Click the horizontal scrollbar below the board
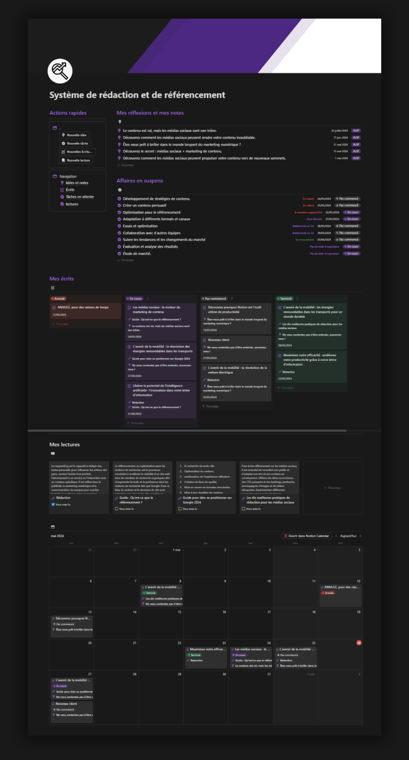This screenshot has width=409, height=760. 187,431
